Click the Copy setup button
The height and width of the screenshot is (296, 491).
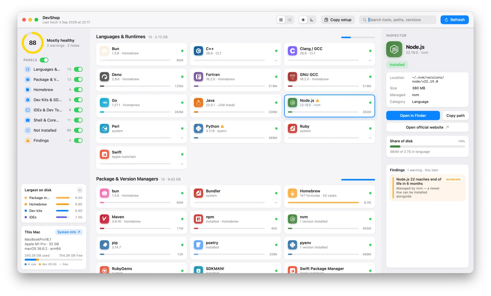tap(338, 20)
